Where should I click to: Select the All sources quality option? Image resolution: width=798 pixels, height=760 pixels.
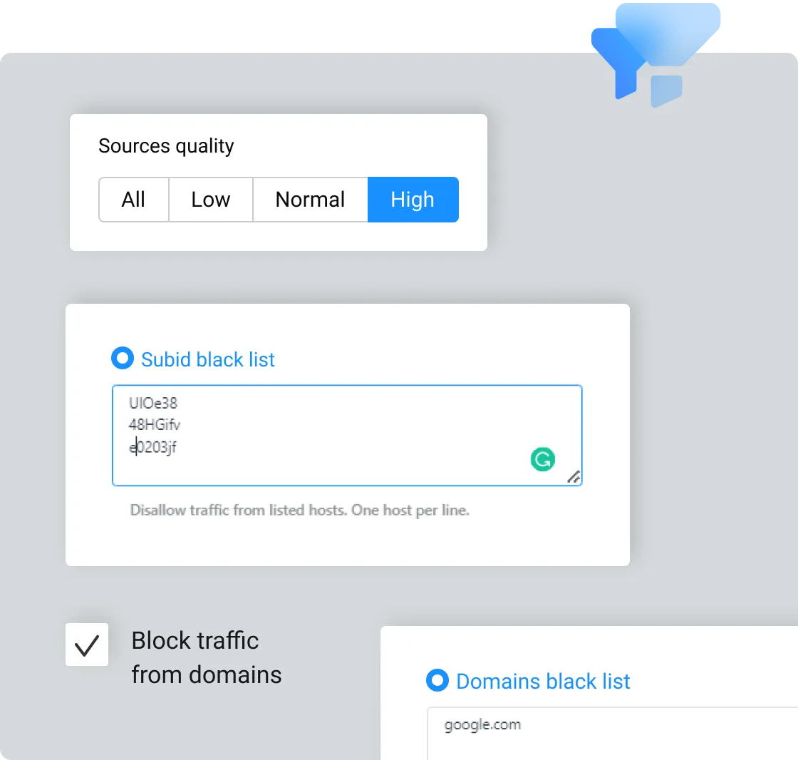click(x=133, y=200)
